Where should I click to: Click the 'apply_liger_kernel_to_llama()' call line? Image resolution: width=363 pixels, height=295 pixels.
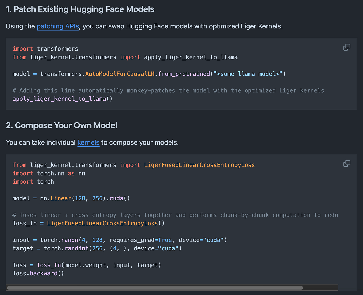point(62,99)
